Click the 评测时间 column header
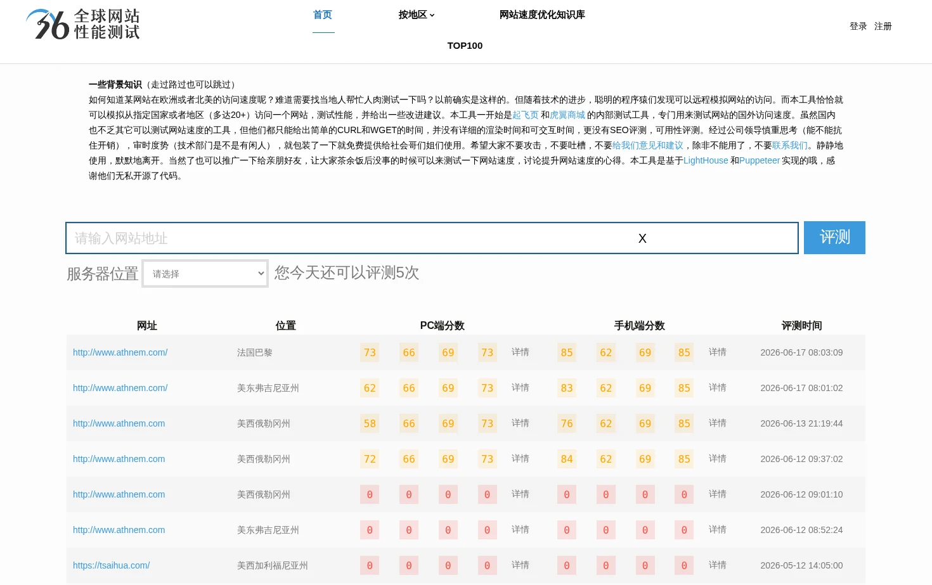This screenshot has height=585, width=932. tap(802, 325)
